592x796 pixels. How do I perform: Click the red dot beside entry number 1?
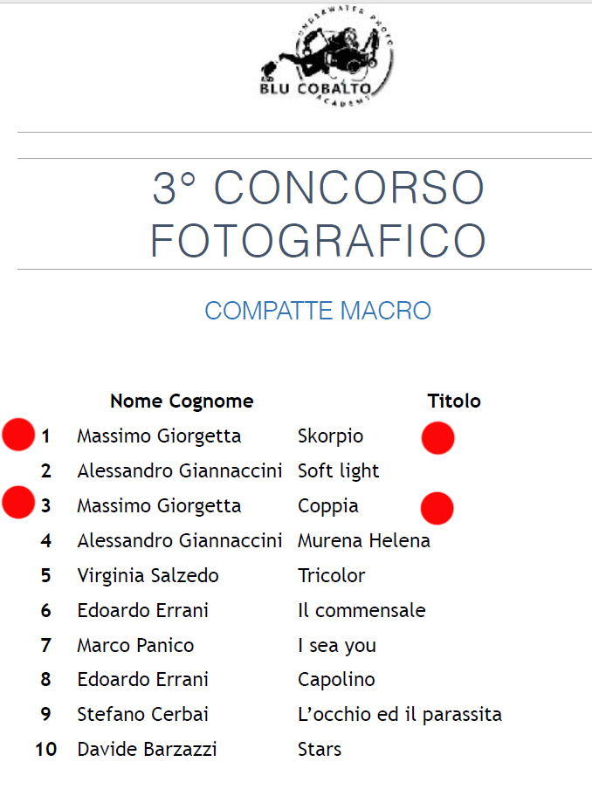(18, 435)
